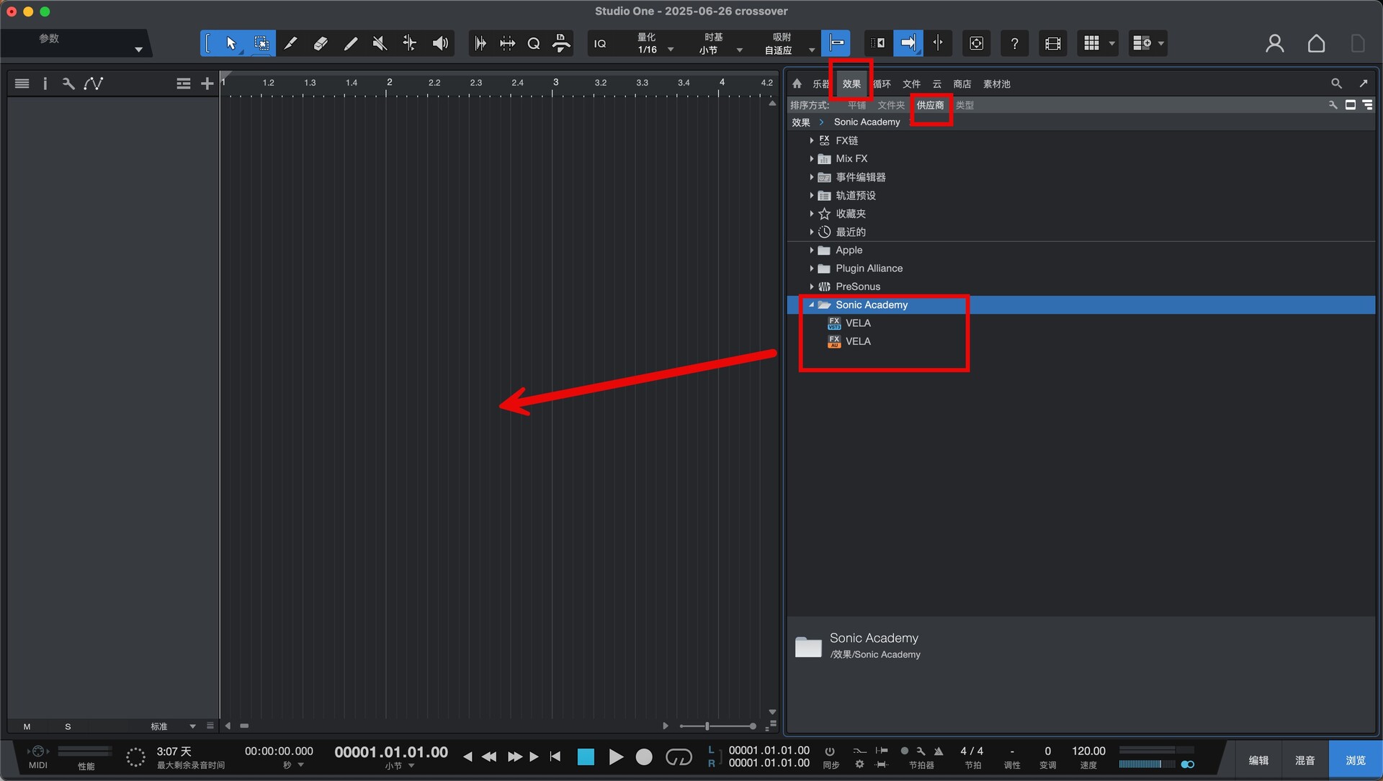Select the Paint pencil tool

(x=350, y=43)
